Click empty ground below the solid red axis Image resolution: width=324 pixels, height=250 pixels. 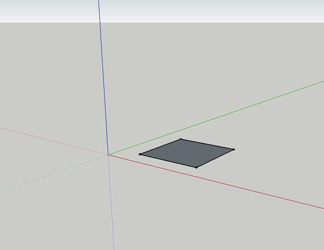pyautogui.click(x=210, y=221)
